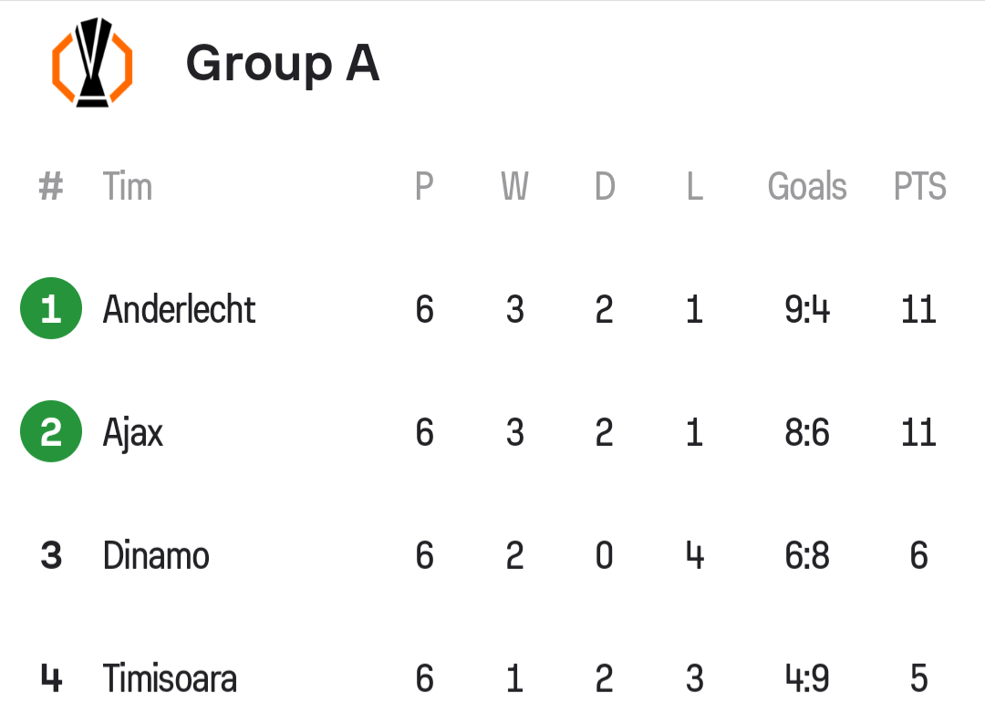The height and width of the screenshot is (724, 985).
Task: Open the Anderlecht team row
Action: click(x=179, y=309)
